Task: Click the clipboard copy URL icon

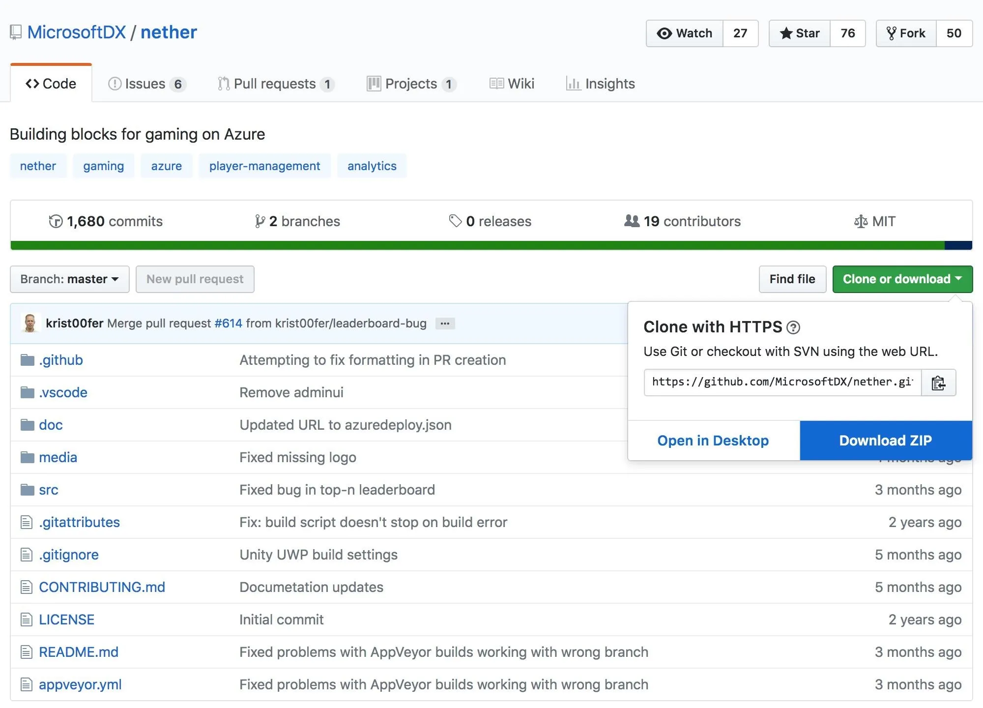Action: coord(938,383)
